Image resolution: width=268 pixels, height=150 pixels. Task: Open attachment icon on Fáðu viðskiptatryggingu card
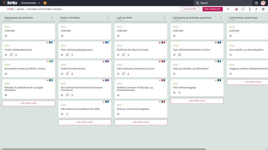[x=180, y=93]
